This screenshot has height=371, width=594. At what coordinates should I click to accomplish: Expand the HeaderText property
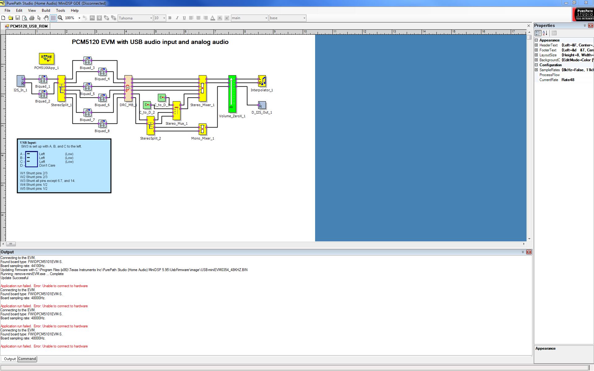[536, 45]
